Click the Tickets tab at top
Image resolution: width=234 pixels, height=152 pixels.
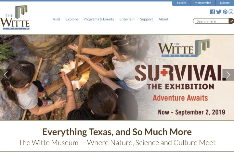click(181, 3)
